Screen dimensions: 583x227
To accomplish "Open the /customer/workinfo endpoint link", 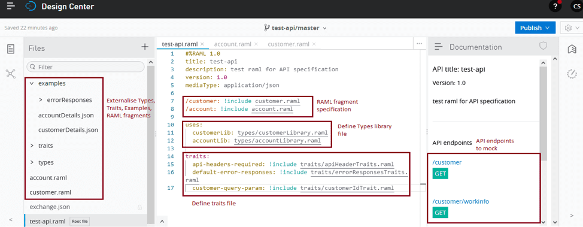I will [461, 201].
